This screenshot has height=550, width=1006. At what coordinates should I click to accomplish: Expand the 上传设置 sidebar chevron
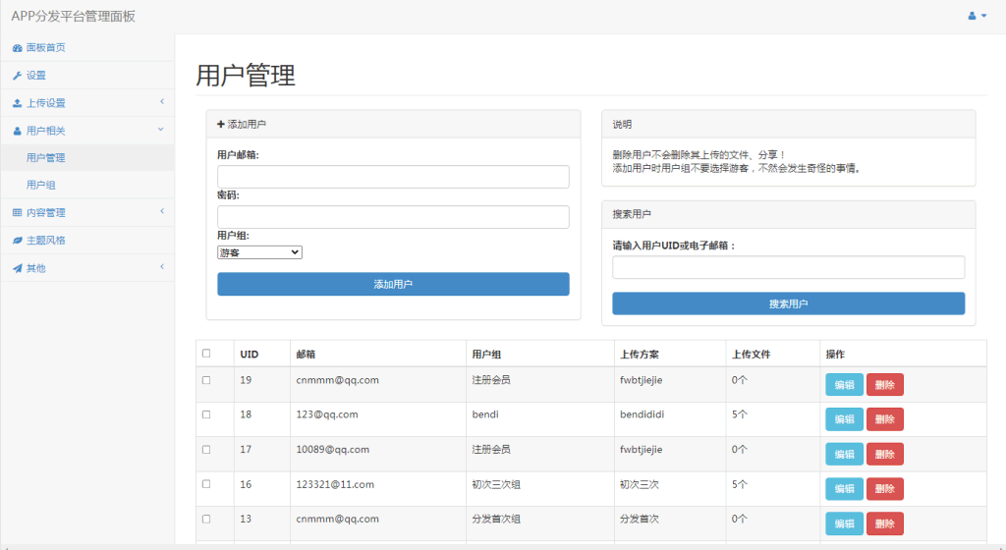click(161, 102)
